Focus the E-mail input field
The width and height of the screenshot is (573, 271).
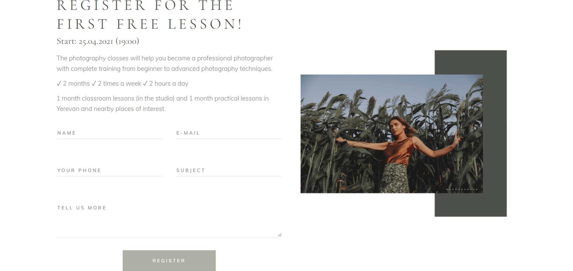[x=229, y=133]
